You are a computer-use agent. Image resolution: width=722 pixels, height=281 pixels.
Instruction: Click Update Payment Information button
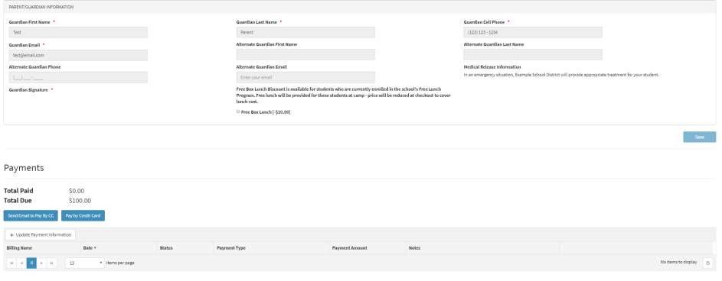pos(41,234)
